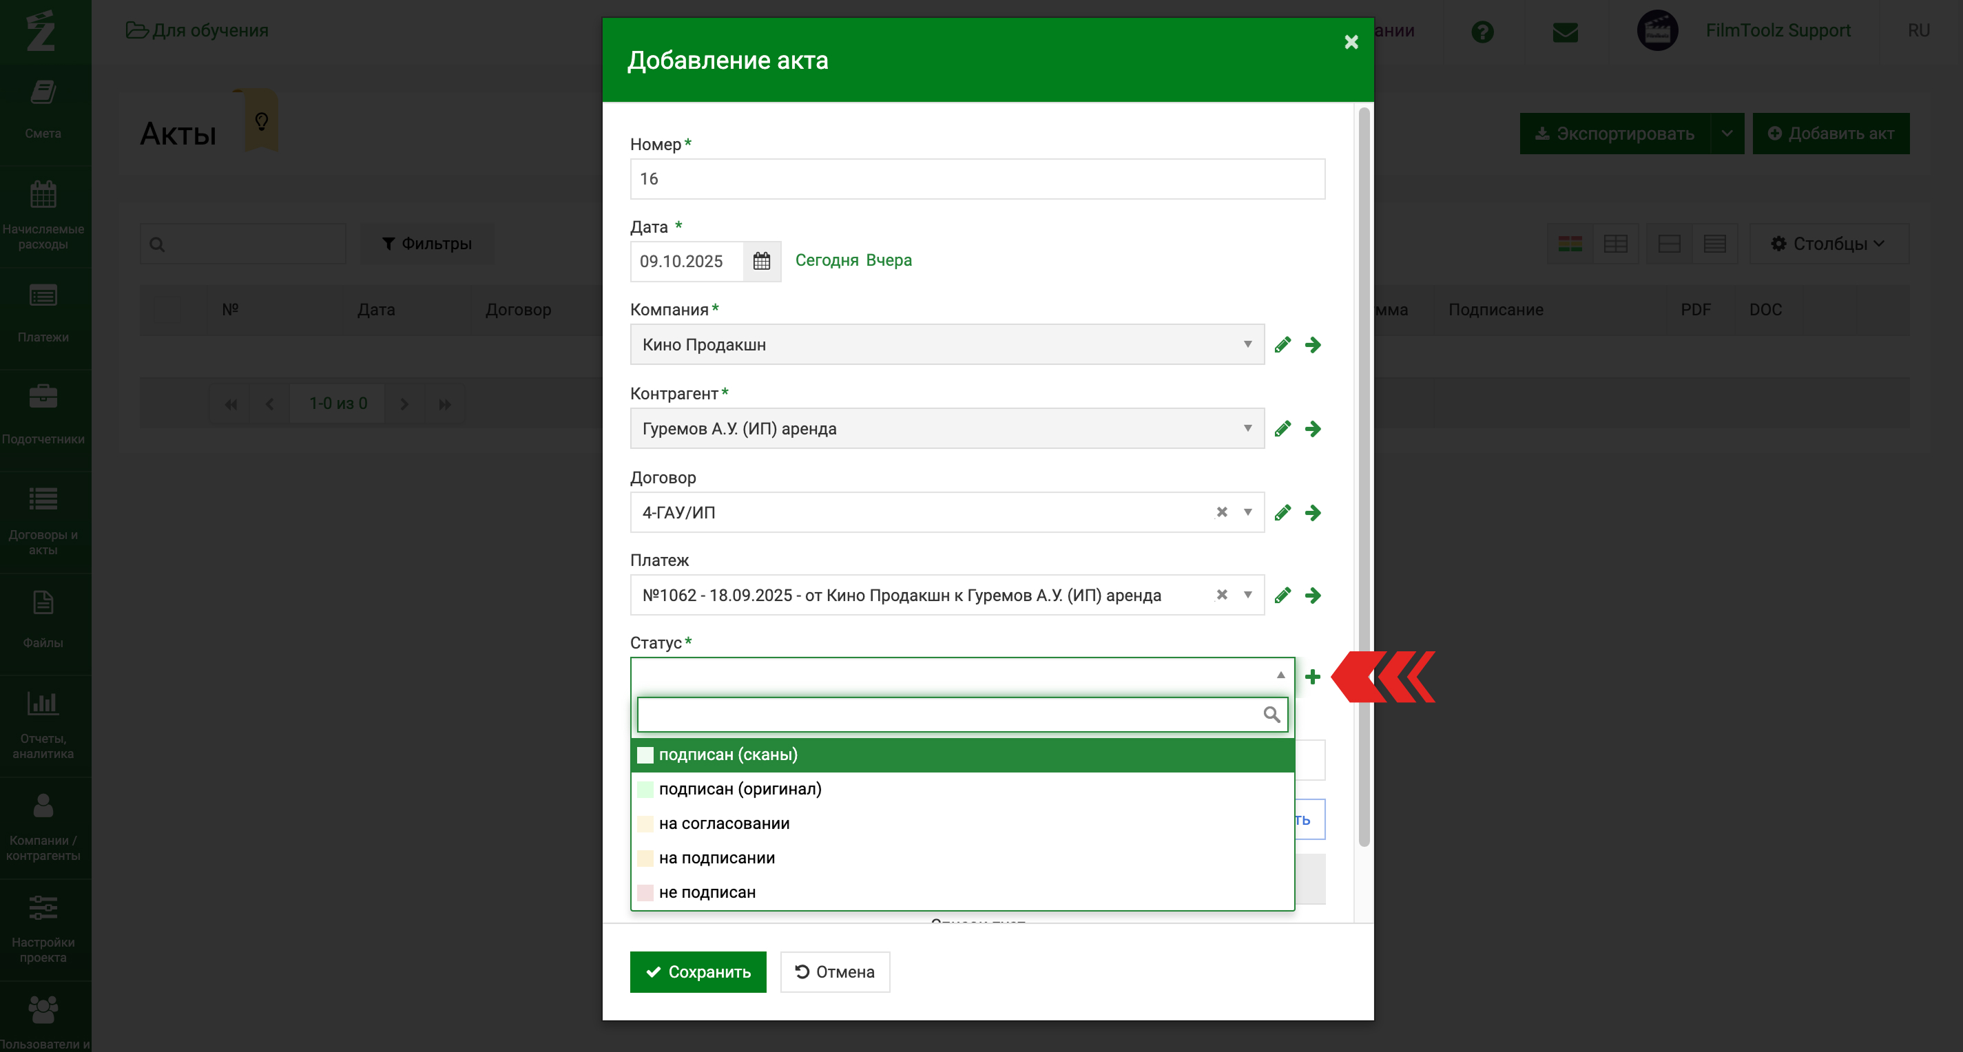This screenshot has width=1963, height=1052.
Task: Collapse the Статус dropdown arrow
Action: pyautogui.click(x=1280, y=675)
